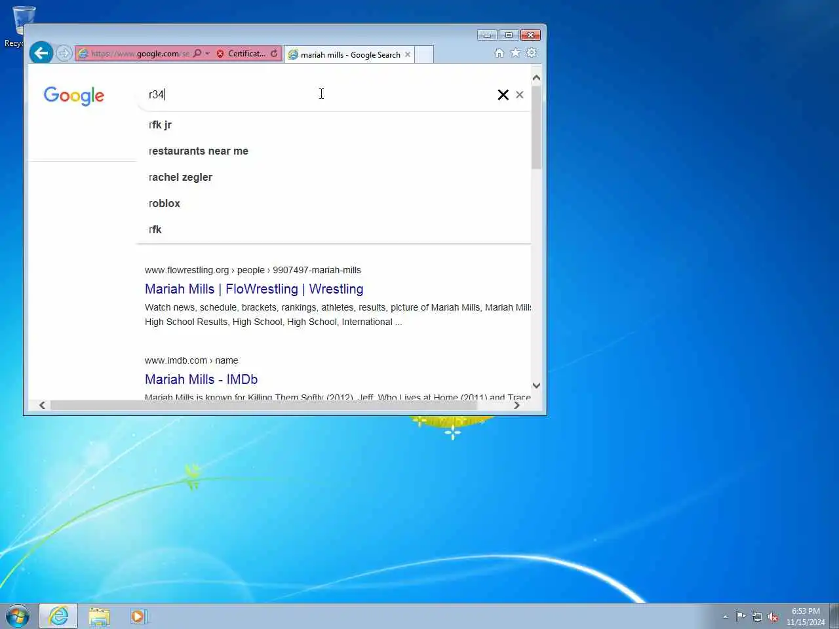The width and height of the screenshot is (839, 629).
Task: Click the horizontal scrollbar left arrow
Action: point(43,405)
